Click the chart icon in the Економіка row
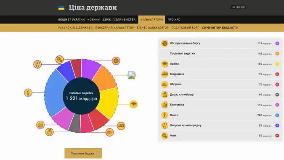 [x=165, y=105]
